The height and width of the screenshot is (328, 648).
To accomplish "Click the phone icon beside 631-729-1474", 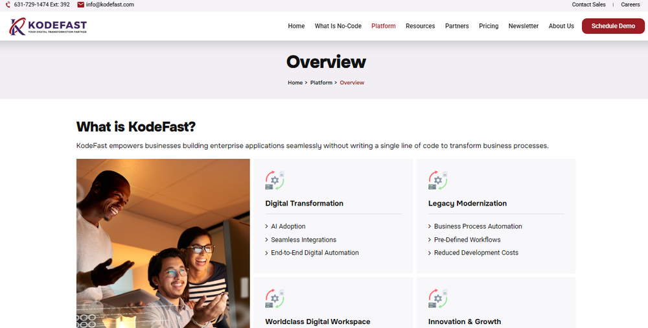I will point(8,5).
